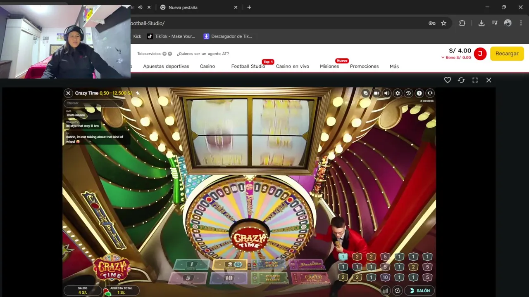Open Apuestas deportivas menu item
The width and height of the screenshot is (529, 297).
tap(166, 66)
